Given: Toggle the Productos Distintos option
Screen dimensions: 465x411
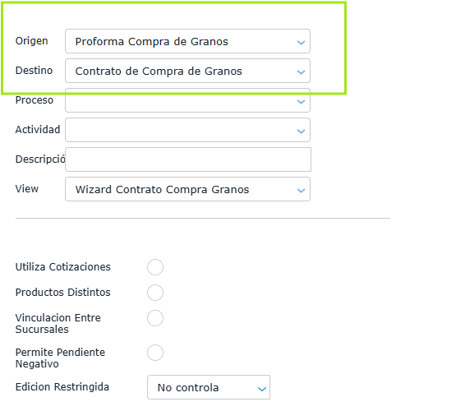Looking at the screenshot, I should click(155, 293).
